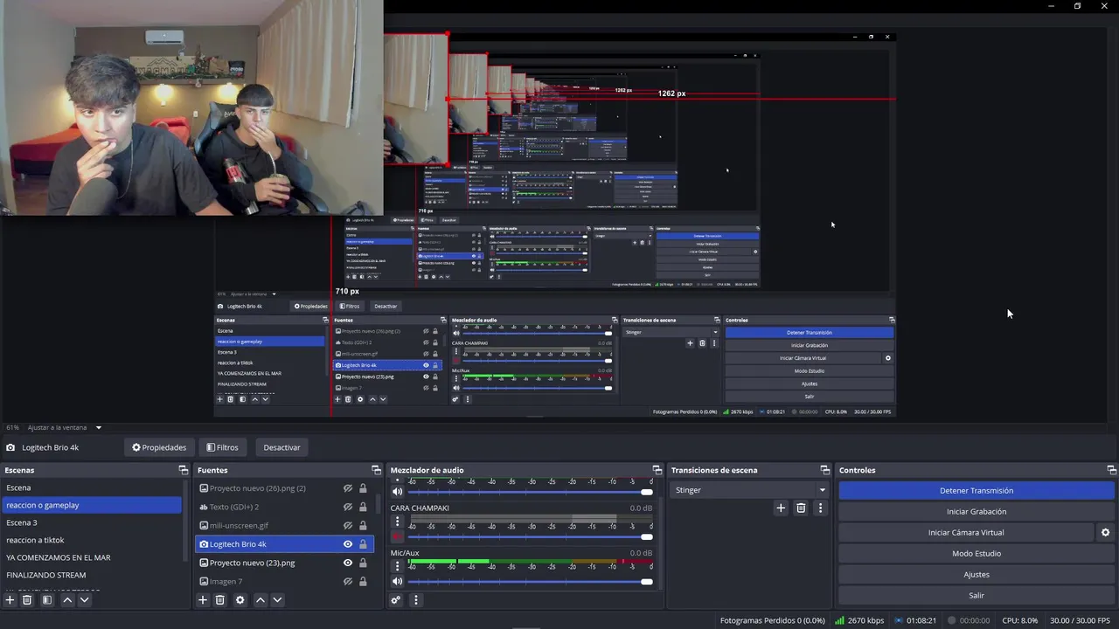Viewport: 1119px width, 629px height.
Task: Move scene up with arrow icon
Action: click(x=67, y=600)
